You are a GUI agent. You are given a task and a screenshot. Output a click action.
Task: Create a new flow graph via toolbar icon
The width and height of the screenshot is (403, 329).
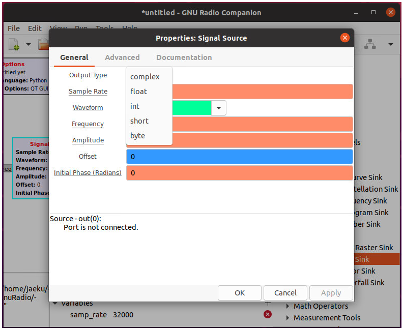pos(14,44)
